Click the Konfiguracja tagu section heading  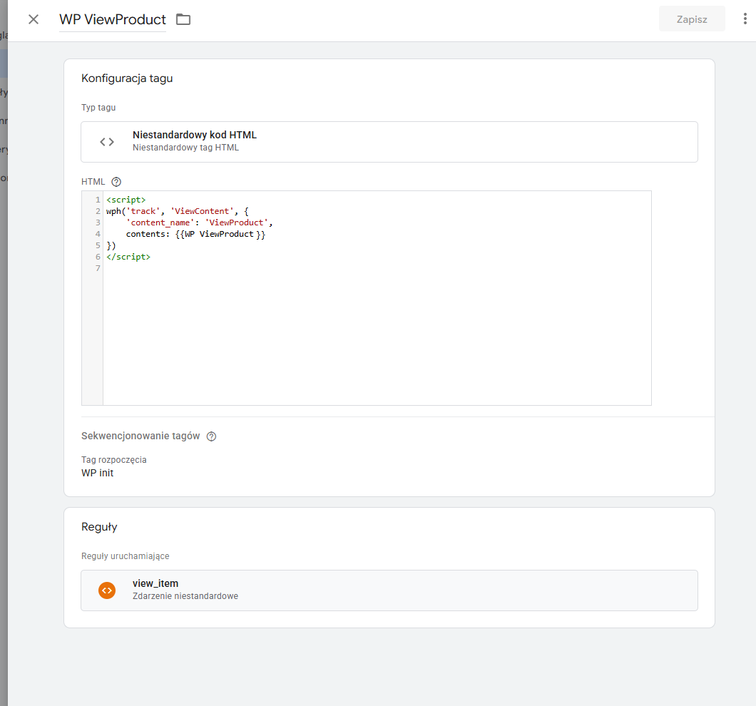click(127, 78)
